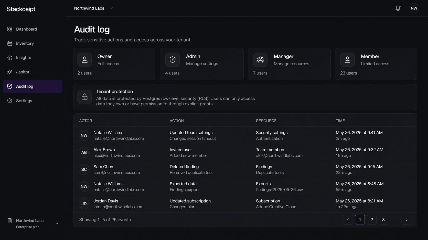Click the Owner role person icon
Viewport: 428px width, 240px height.
tap(84, 60)
